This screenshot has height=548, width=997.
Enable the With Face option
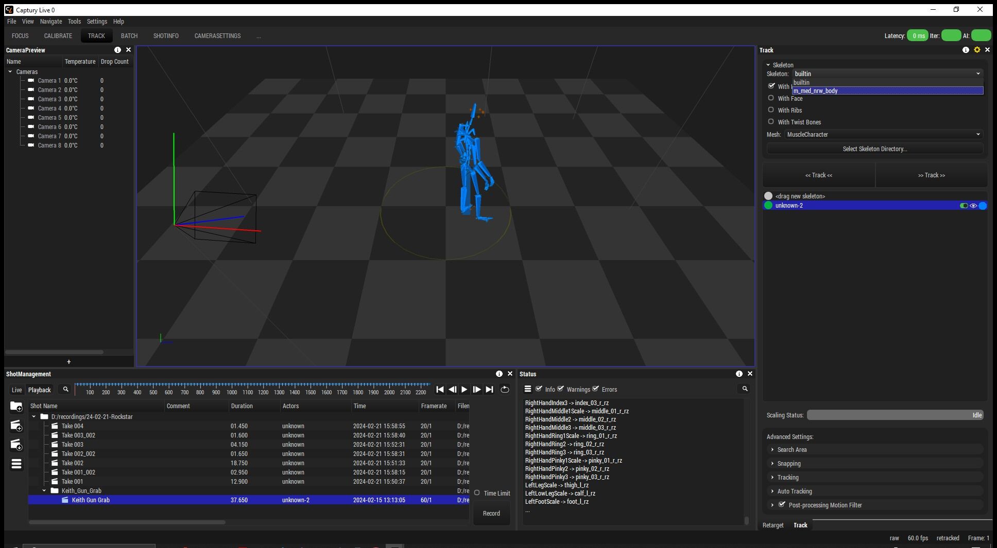[x=771, y=98]
